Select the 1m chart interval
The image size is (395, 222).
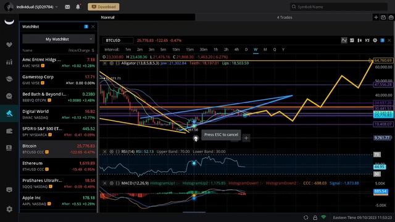tap(128, 49)
